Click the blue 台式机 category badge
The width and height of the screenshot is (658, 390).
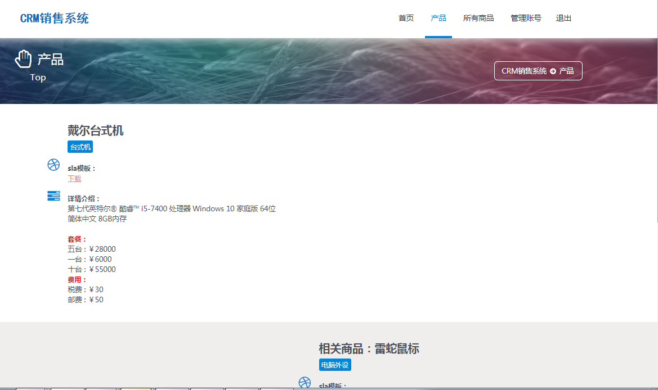[79, 147]
